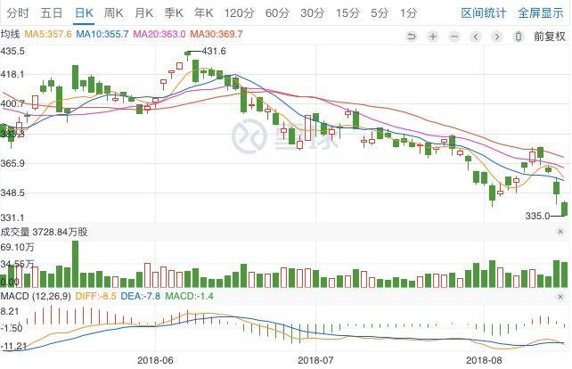This screenshot has width=572, height=369.
Task: Click the 2018-08 date axis label
Action: click(x=484, y=360)
